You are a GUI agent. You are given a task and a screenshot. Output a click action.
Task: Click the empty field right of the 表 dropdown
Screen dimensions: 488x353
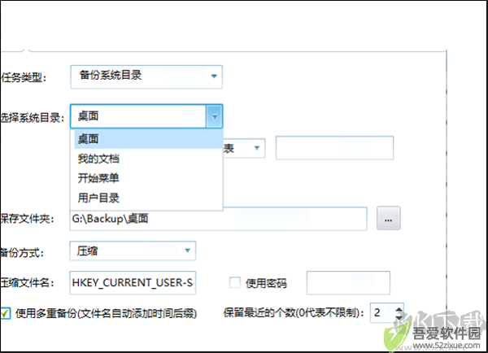[334, 148]
